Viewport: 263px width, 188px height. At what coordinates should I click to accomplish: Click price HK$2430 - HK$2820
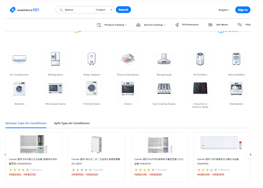point(148,175)
